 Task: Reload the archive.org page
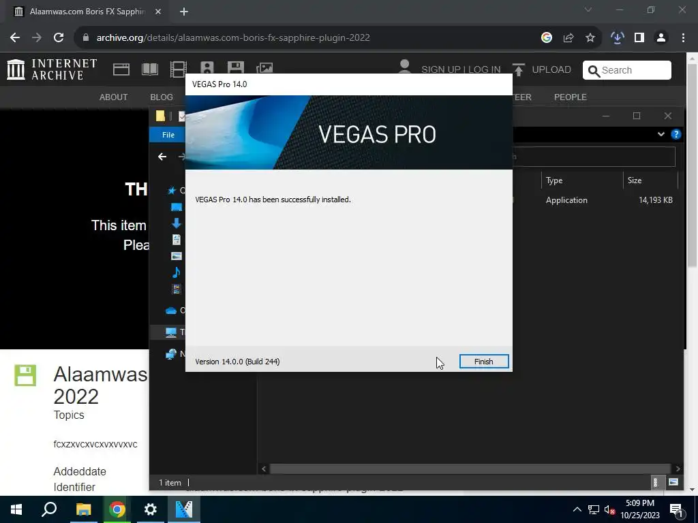pos(59,38)
